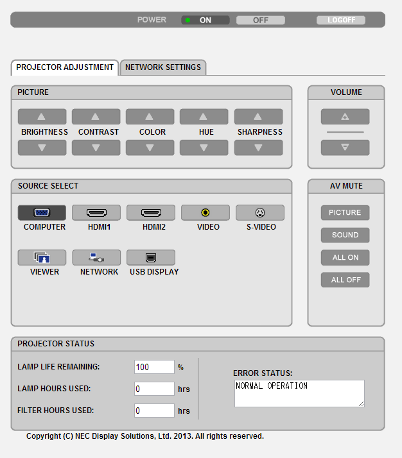Viewport: 402px width, 458px height.
Task: Click the VOLUME panel heading
Action: coord(346,92)
